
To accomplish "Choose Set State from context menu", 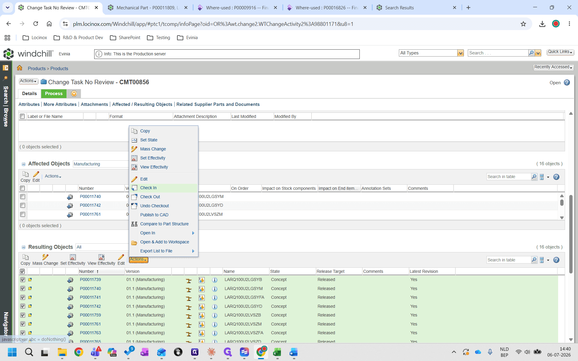I will point(149,140).
